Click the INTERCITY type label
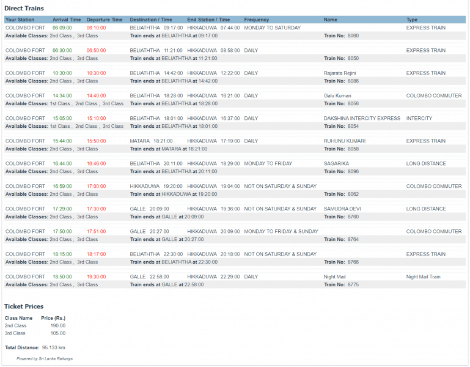Screen dimensions: 470x367 [419, 118]
